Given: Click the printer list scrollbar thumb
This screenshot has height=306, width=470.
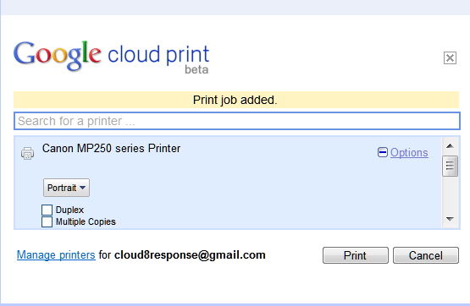Looking at the screenshot, I should (x=450, y=166).
